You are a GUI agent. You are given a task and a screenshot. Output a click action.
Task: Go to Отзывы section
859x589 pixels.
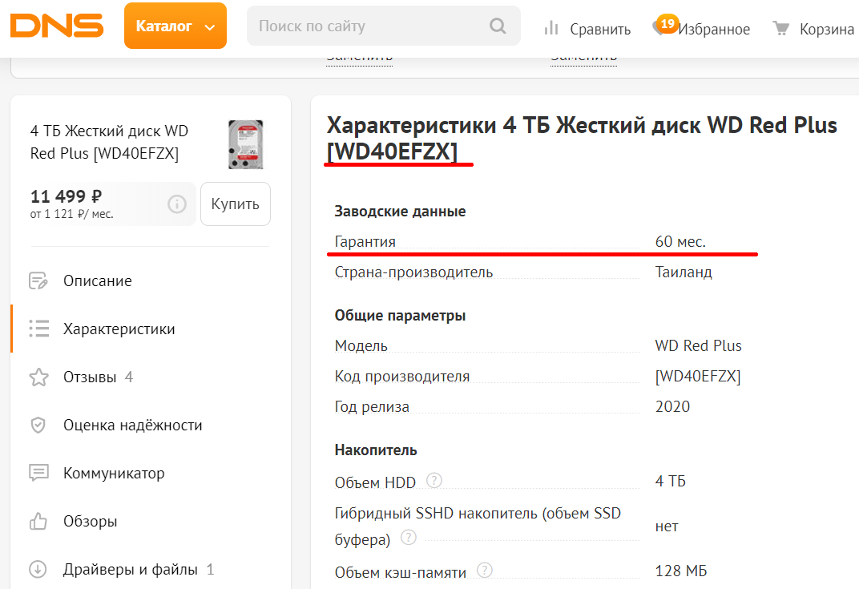click(x=90, y=377)
